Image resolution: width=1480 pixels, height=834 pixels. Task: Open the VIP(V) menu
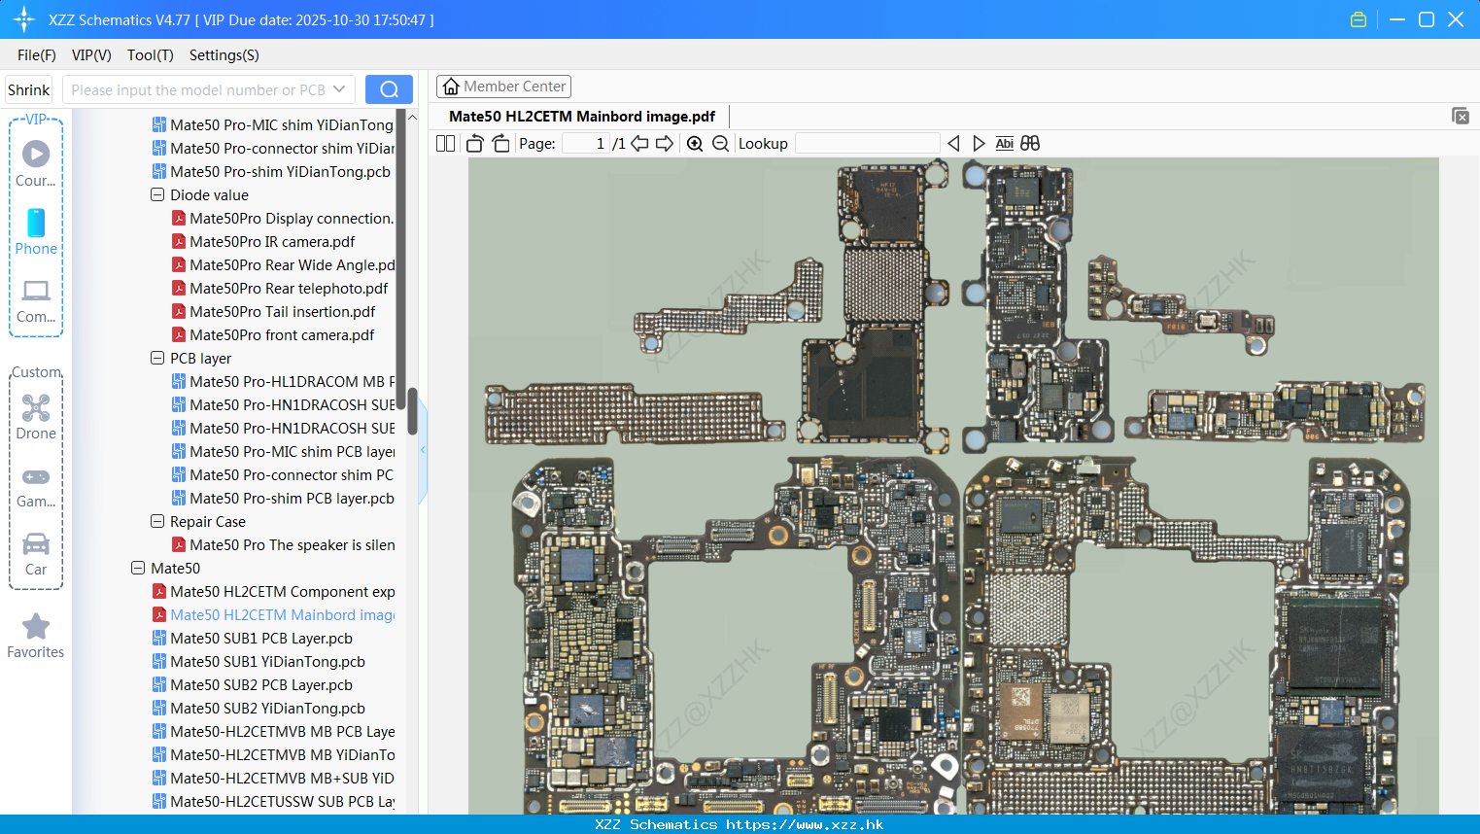91,55
